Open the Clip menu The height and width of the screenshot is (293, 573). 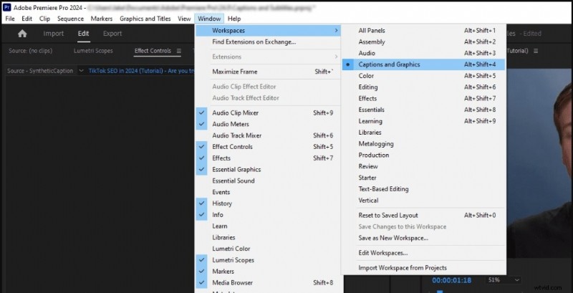pyautogui.click(x=44, y=19)
